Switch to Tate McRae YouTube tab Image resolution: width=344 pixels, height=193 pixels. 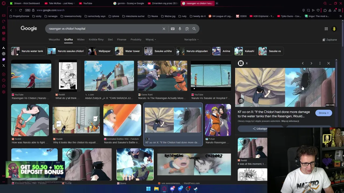(x=59, y=3)
